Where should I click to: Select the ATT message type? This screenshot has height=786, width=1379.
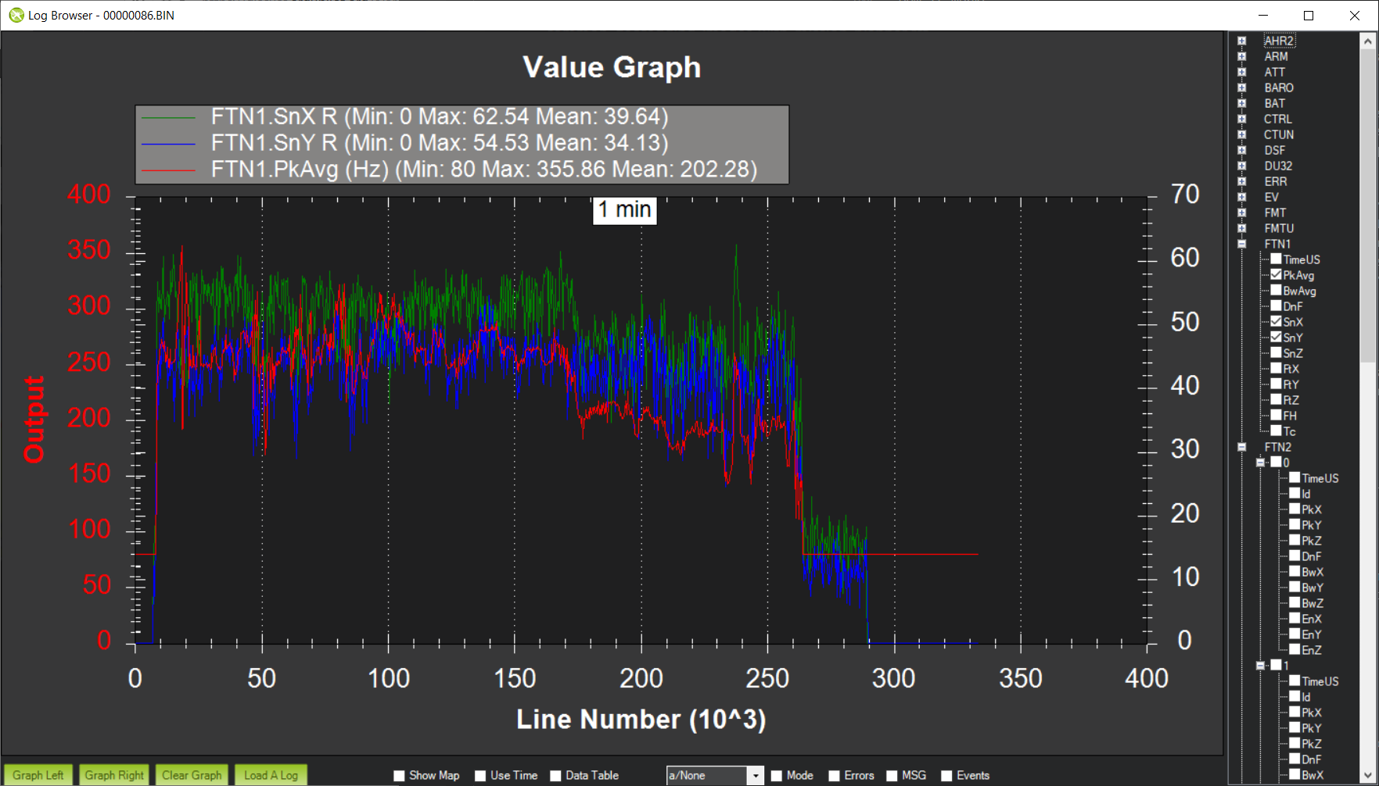click(1274, 72)
